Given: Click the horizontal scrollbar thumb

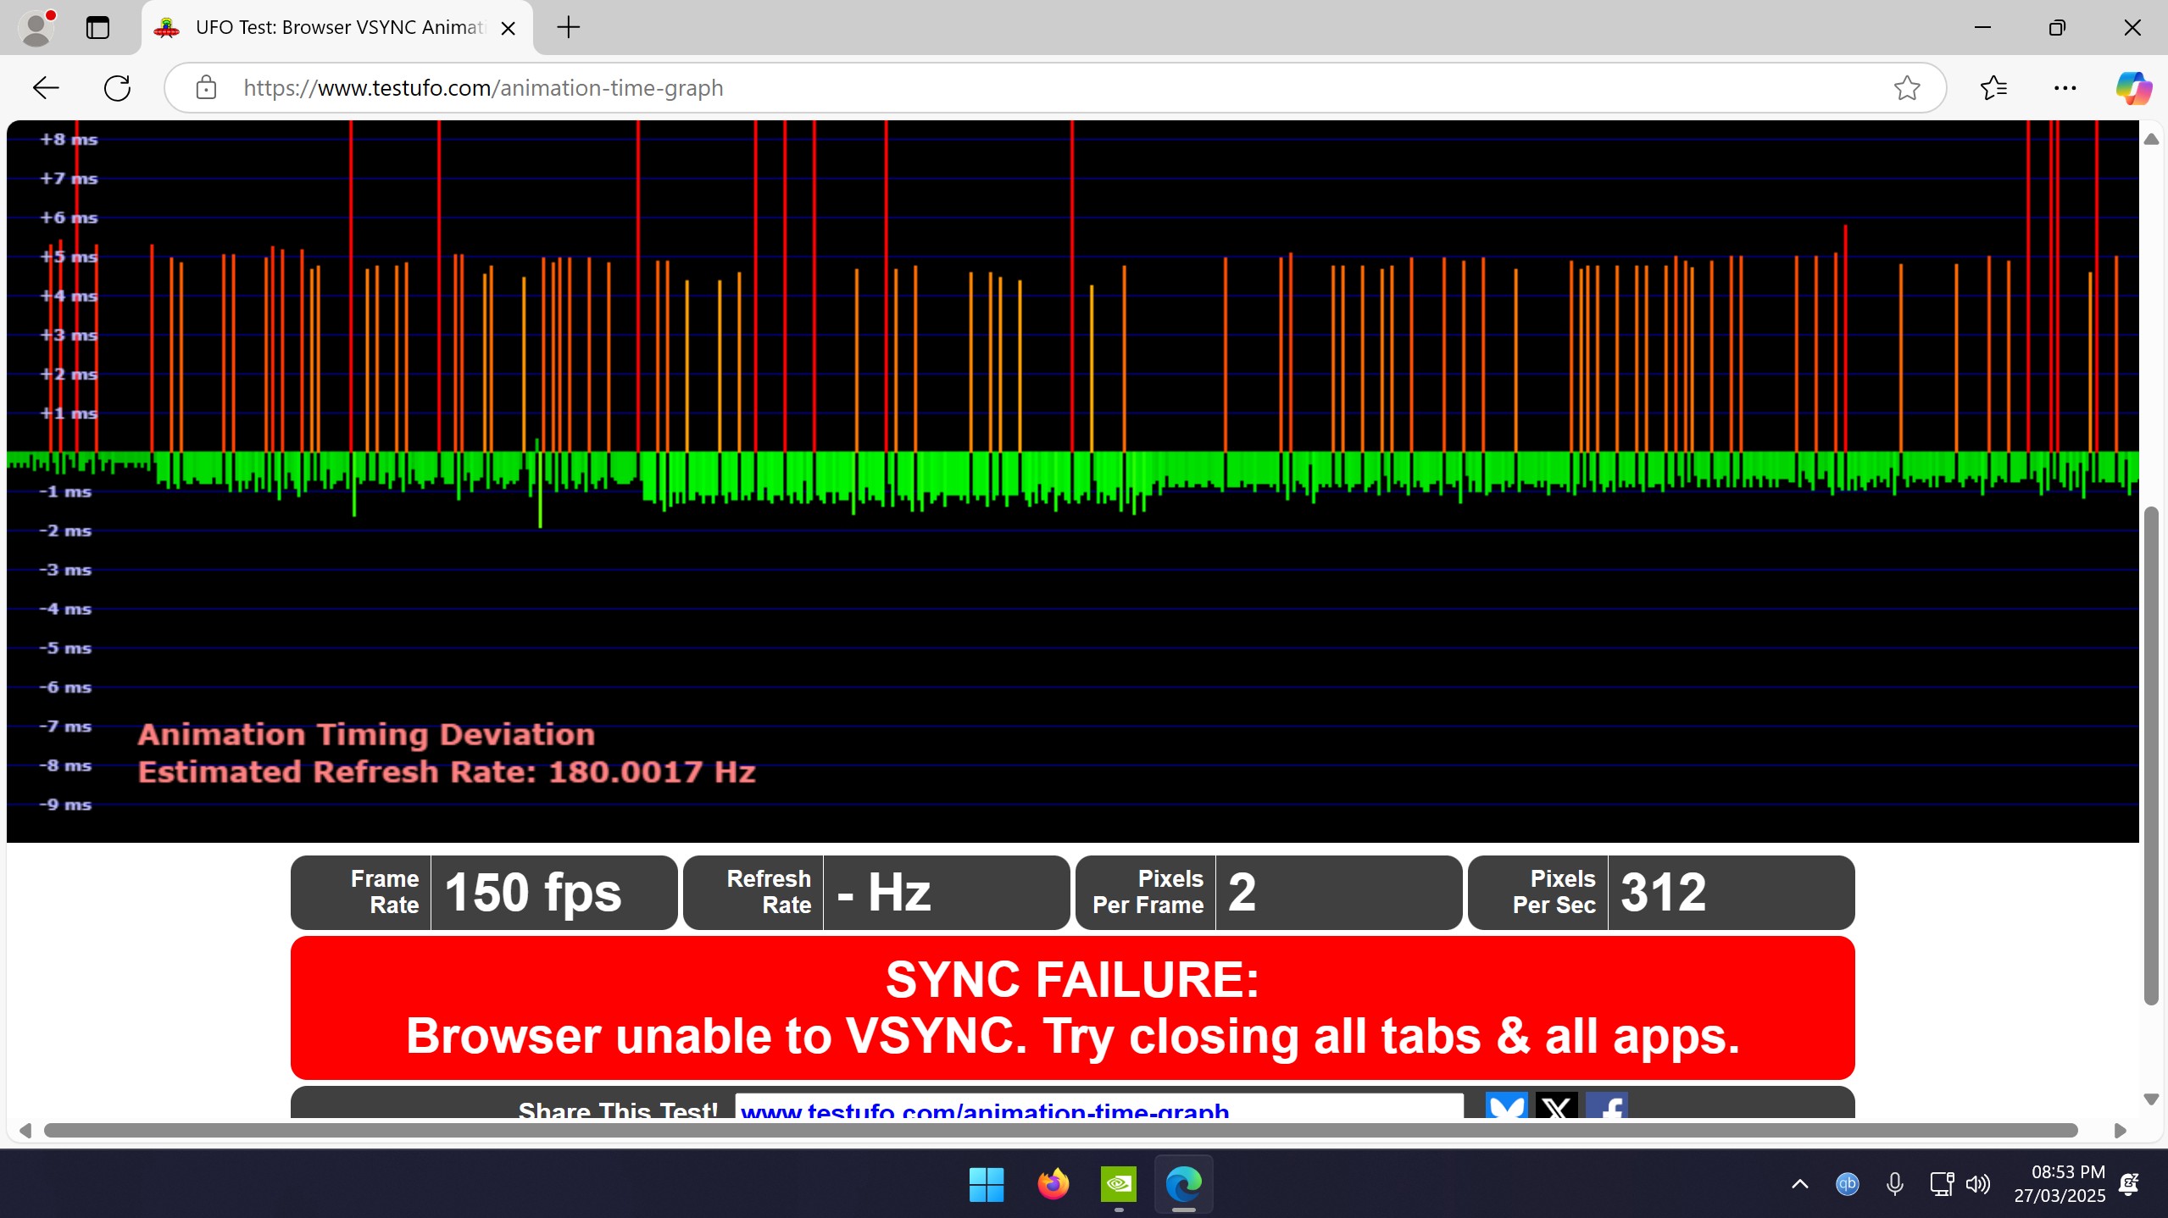Looking at the screenshot, I should [x=1060, y=1131].
